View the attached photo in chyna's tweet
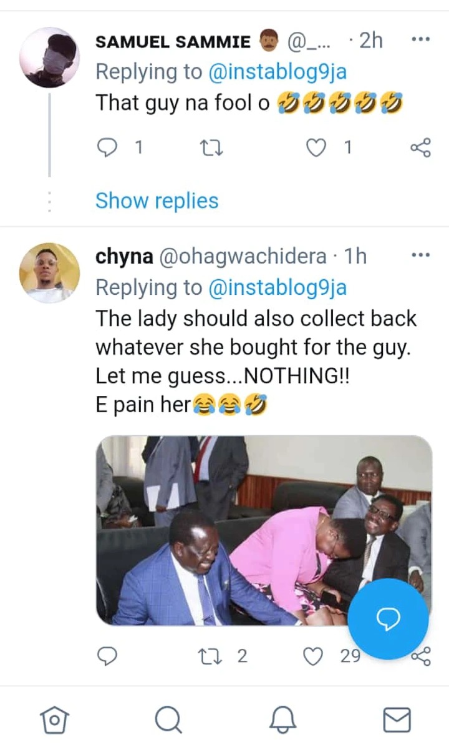449x752 pixels. pos(264,530)
